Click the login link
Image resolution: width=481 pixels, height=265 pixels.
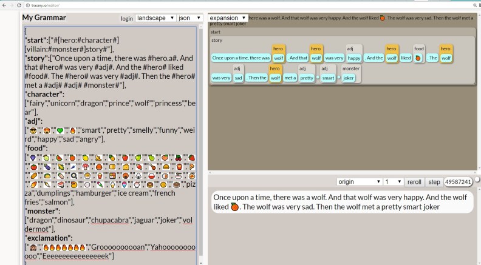[x=126, y=19]
